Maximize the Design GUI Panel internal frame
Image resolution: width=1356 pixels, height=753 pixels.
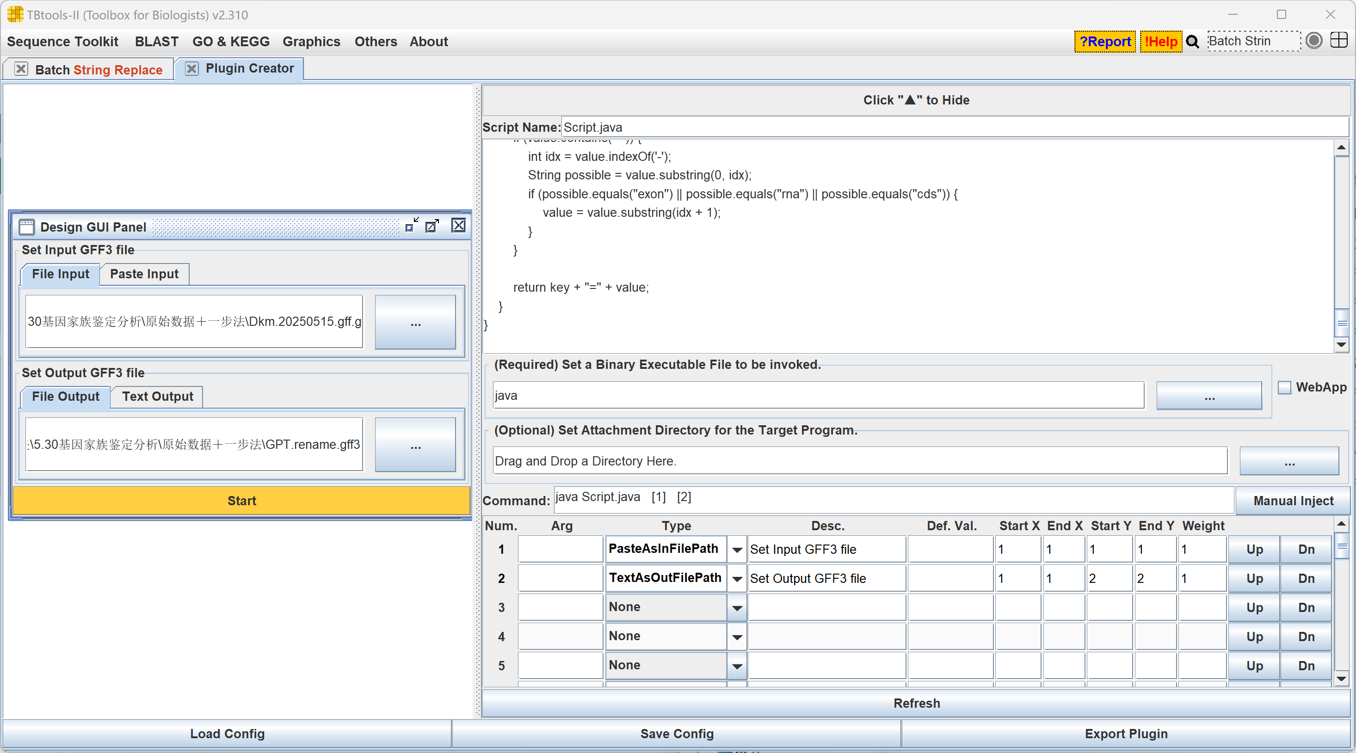(432, 225)
